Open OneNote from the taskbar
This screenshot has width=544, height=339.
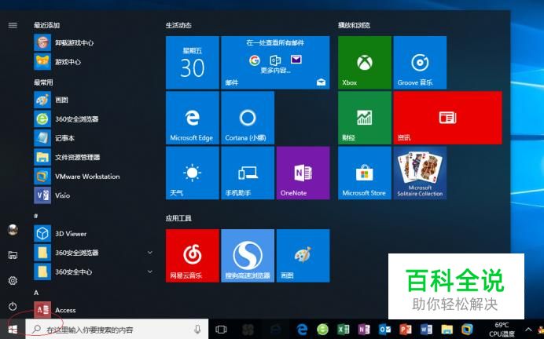(x=364, y=330)
